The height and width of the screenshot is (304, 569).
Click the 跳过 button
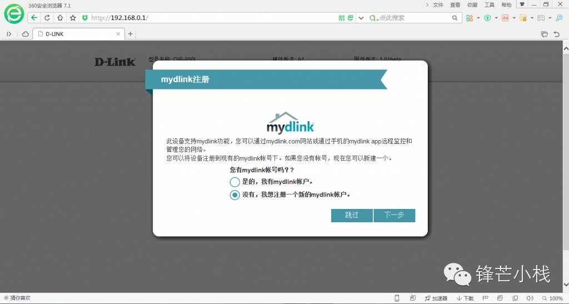pos(352,215)
